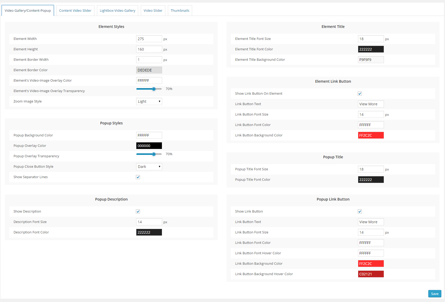Open the Video Slider tab
Viewport: 445px width, 302px height.
(153, 11)
